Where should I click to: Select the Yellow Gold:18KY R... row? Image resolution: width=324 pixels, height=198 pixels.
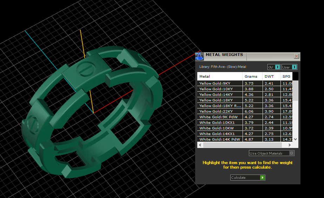pyautogui.click(x=245, y=106)
